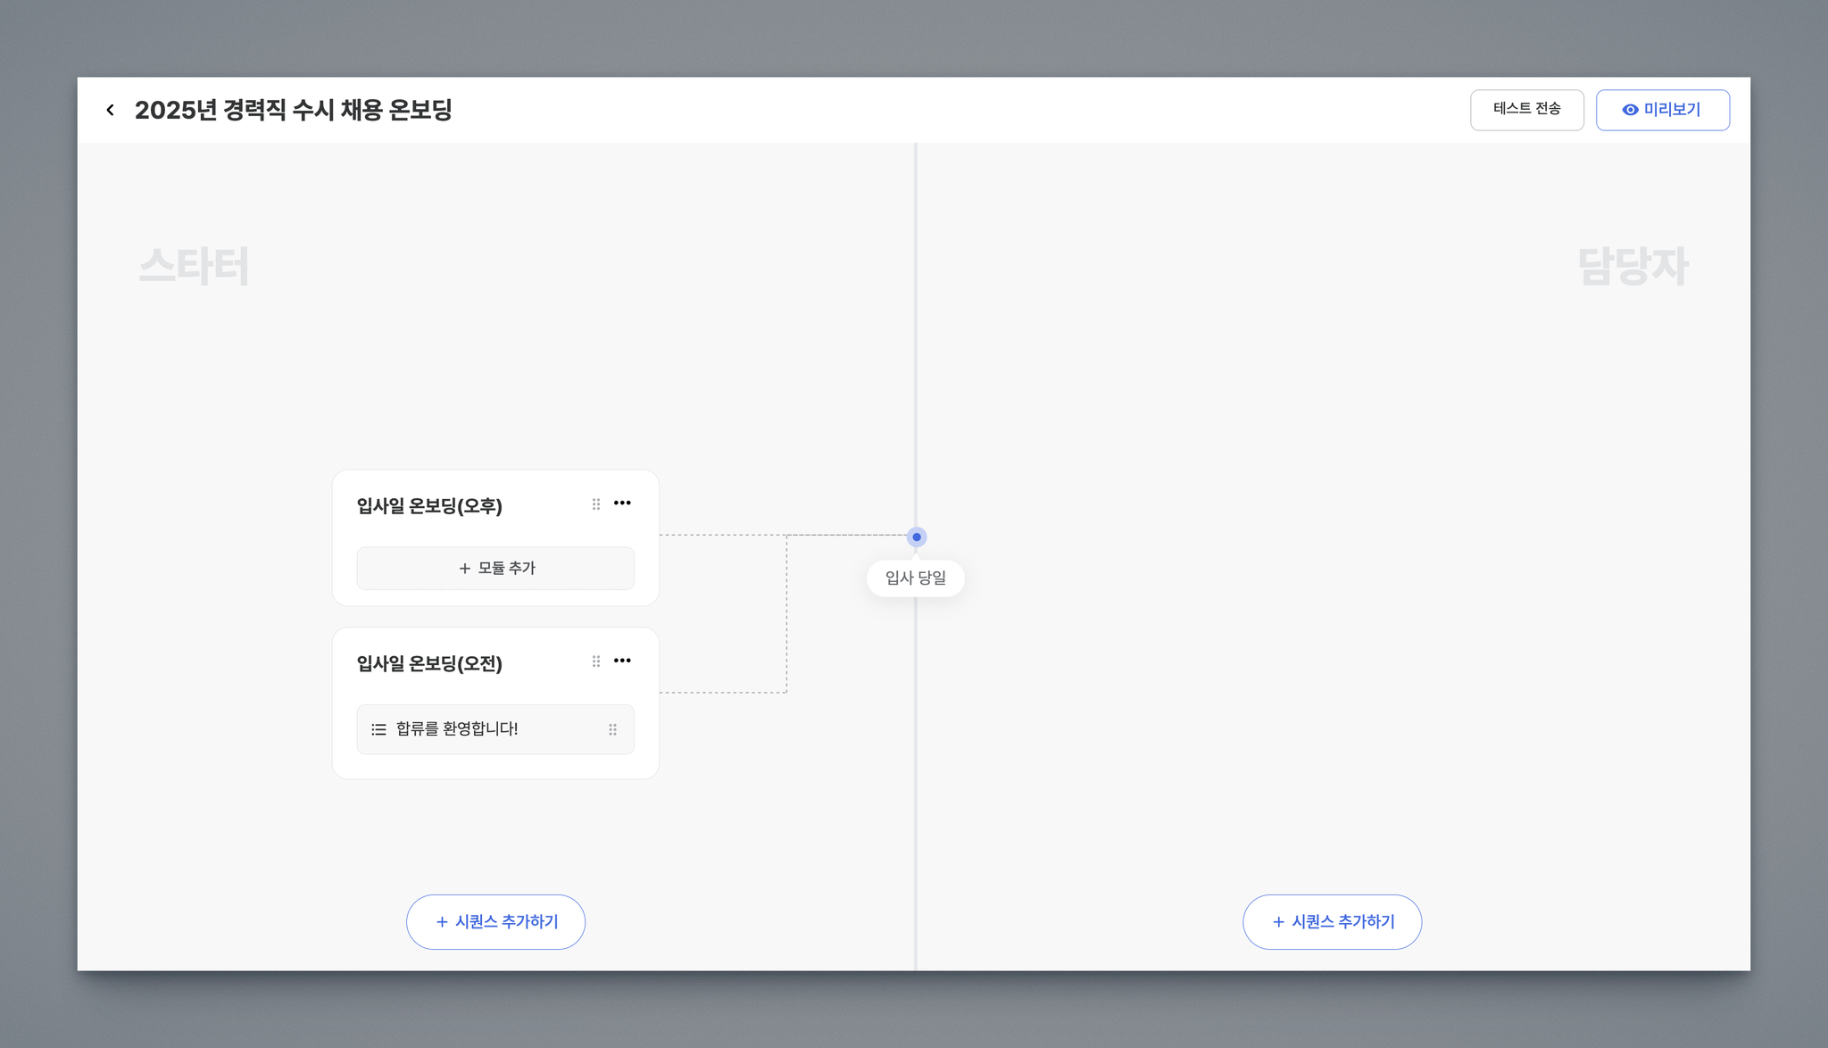Select the 입사일 온보딩(오전) sequence title
This screenshot has height=1048, width=1828.
pyautogui.click(x=429, y=663)
